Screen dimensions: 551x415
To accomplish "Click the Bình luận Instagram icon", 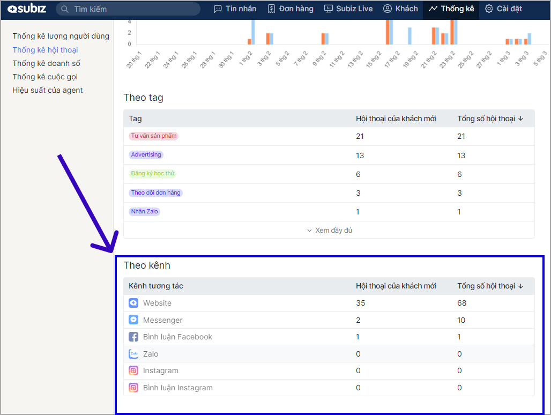I will coord(133,388).
